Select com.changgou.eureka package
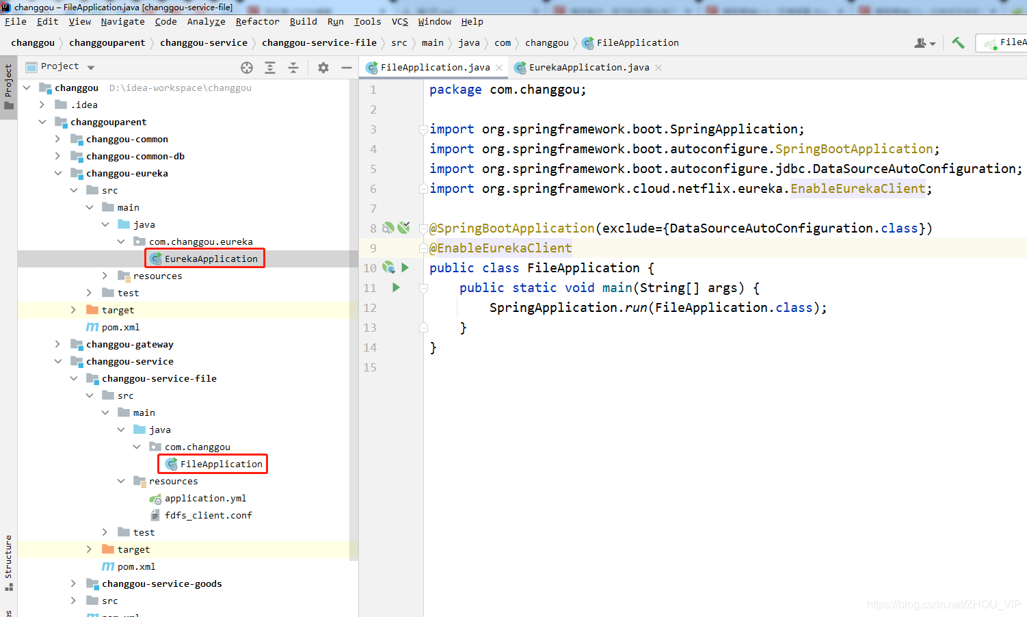 point(201,241)
